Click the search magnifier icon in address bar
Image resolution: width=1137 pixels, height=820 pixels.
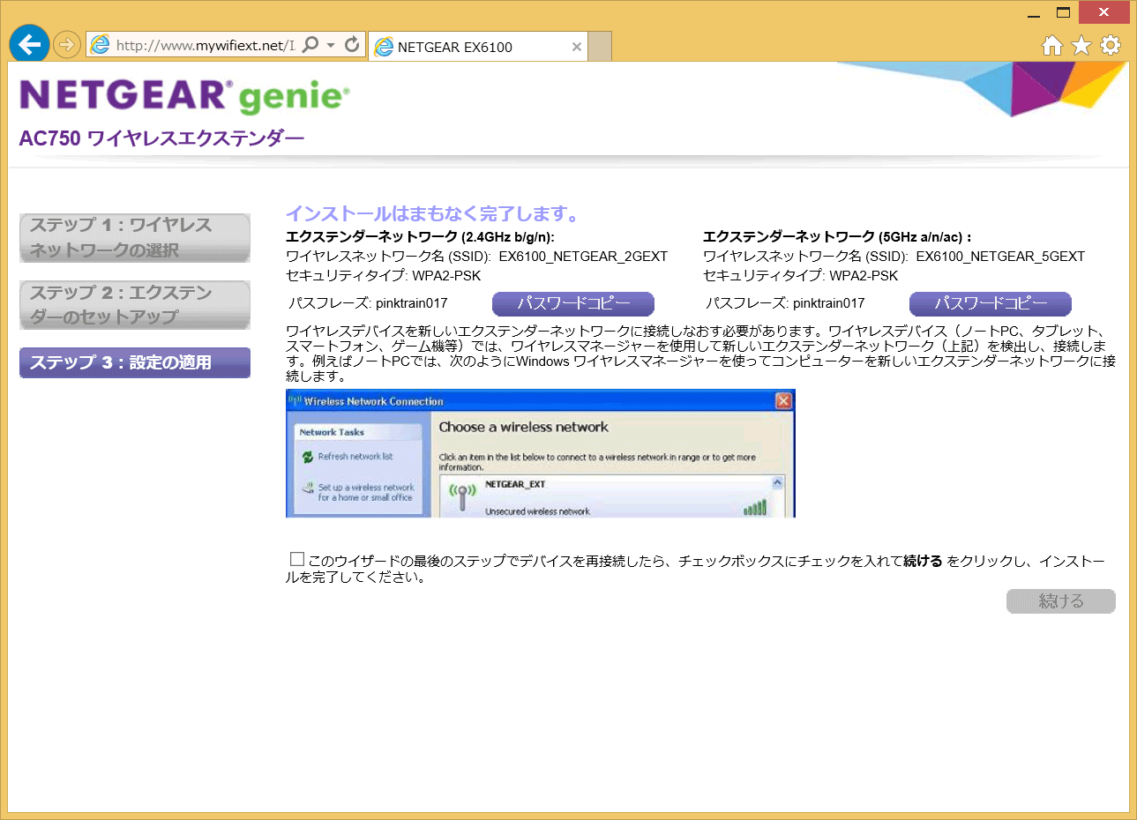[x=310, y=45]
